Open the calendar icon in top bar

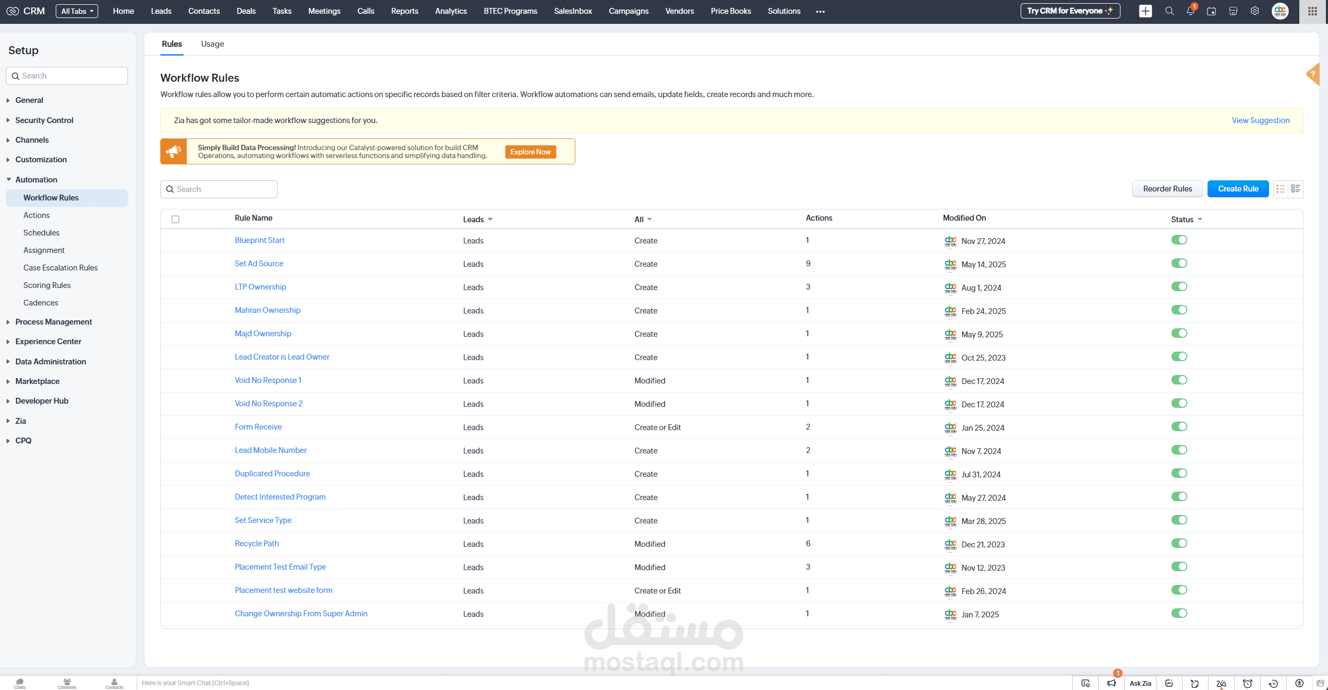pyautogui.click(x=1211, y=11)
